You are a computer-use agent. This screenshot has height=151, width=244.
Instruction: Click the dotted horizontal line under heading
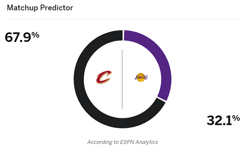(123, 19)
